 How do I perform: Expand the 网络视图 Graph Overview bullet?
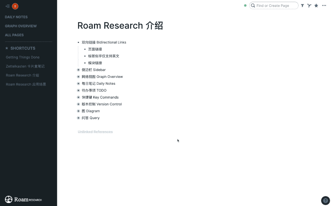click(x=78, y=77)
